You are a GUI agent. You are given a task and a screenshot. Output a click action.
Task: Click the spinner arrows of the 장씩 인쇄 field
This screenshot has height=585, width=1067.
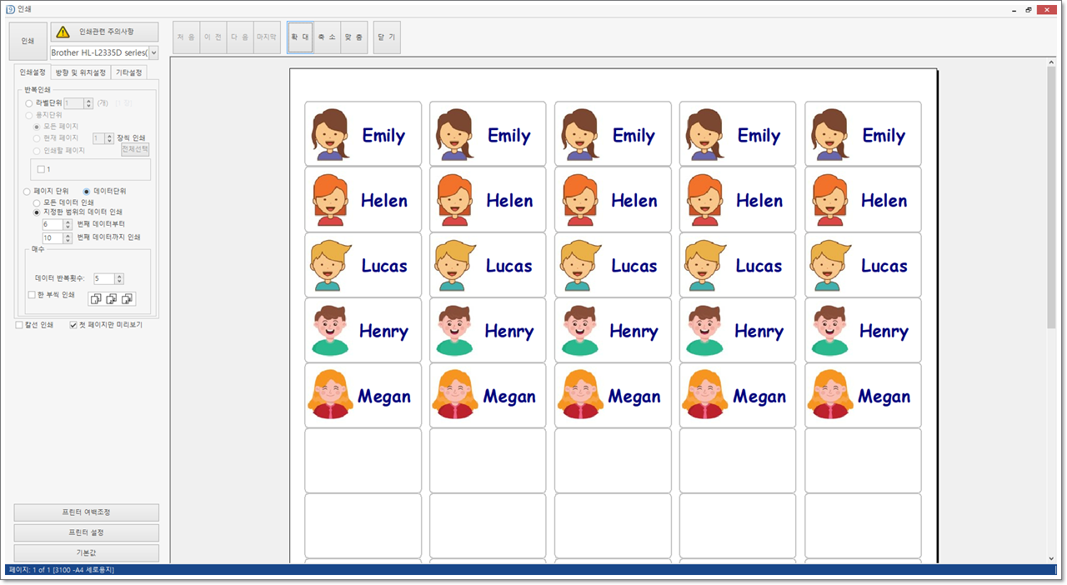109,138
